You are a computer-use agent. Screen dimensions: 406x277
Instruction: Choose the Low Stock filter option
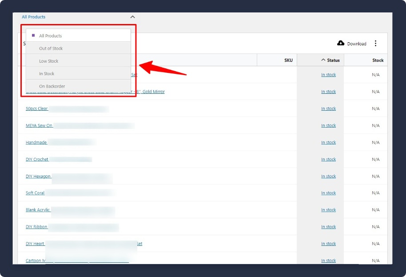pos(48,61)
